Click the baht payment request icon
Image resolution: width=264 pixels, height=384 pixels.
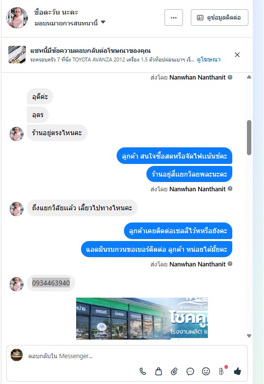[x=222, y=371]
